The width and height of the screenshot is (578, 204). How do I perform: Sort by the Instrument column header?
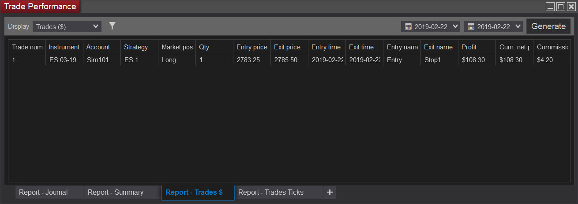click(x=64, y=47)
